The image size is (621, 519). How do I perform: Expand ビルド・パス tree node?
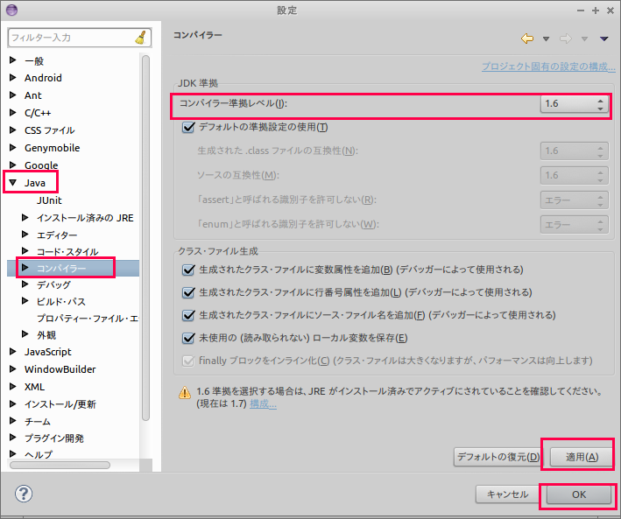coord(25,300)
